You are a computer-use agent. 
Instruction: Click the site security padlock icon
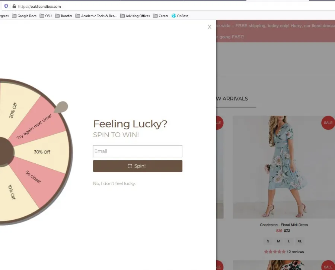pos(14,6)
